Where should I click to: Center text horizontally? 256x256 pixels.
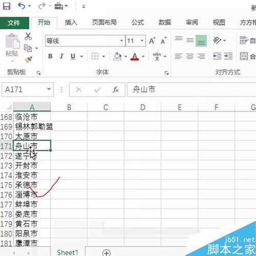190,56
